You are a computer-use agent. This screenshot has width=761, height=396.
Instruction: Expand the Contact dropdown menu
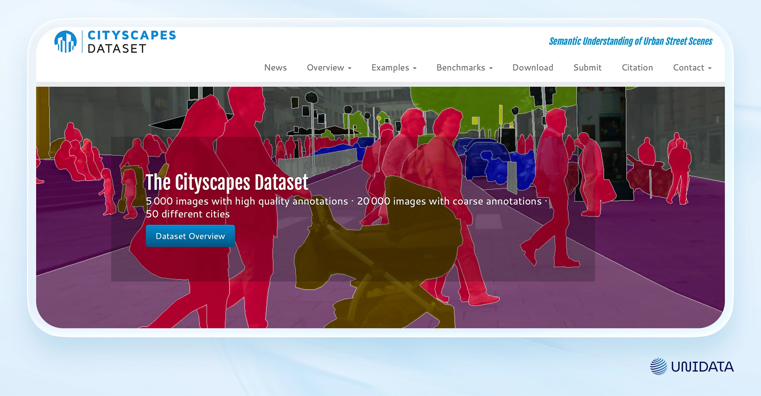[x=692, y=68]
